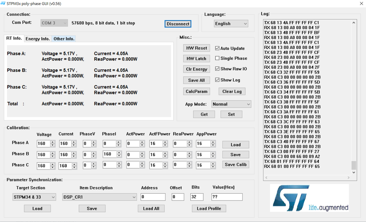The height and width of the screenshot is (222, 366).
Task: Click Phase C ActPower value field
Action: [x=133, y=165]
